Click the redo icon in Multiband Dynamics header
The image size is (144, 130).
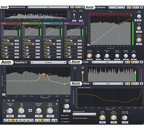(73, 7)
